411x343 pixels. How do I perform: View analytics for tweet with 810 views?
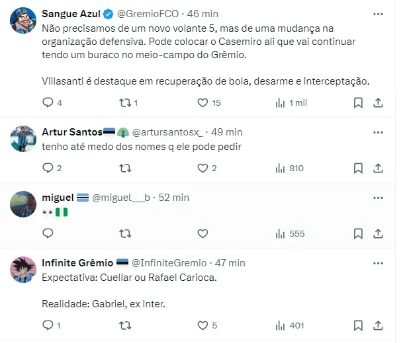(x=289, y=168)
